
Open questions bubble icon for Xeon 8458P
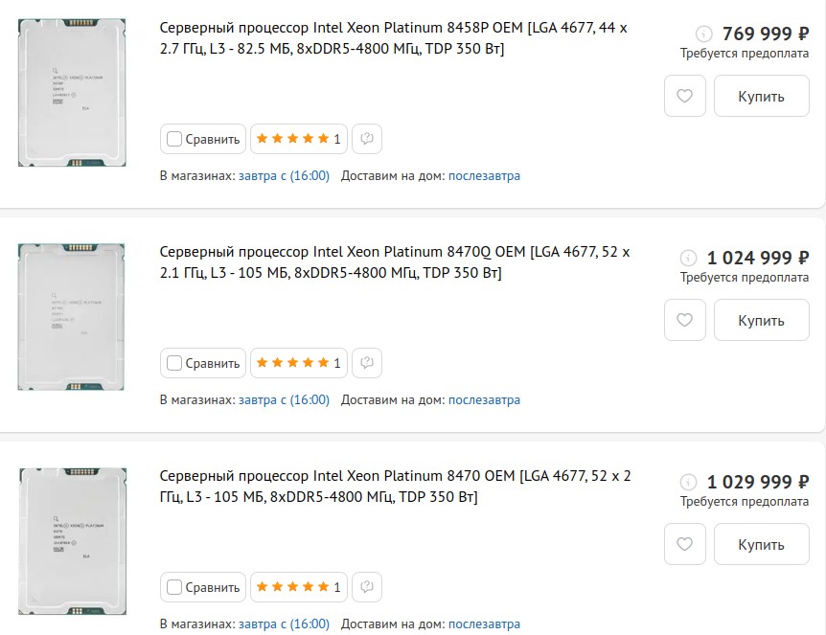point(367,139)
